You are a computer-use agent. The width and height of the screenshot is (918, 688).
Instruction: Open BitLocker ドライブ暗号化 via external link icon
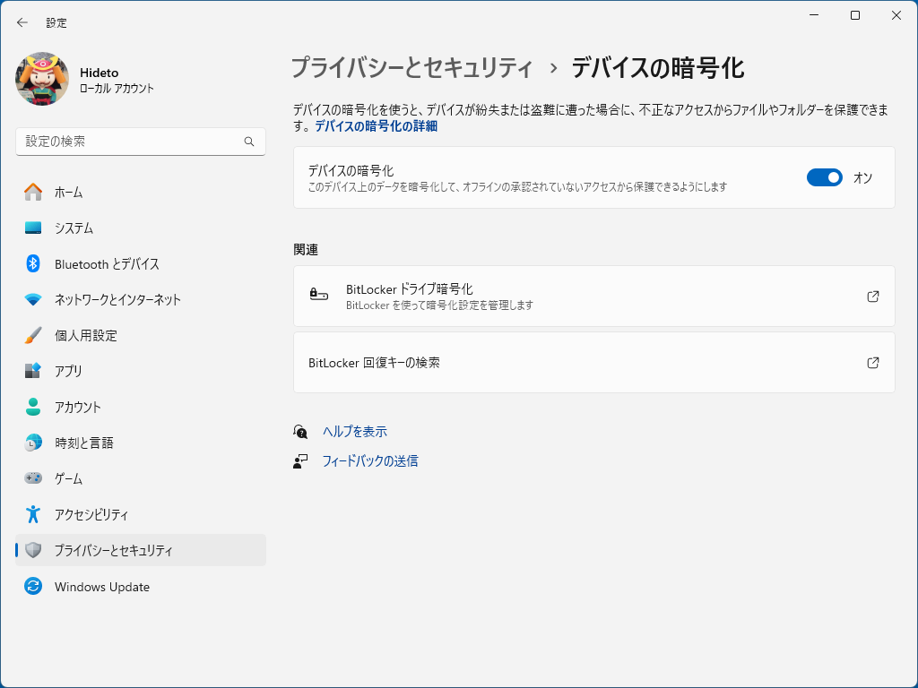[872, 296]
